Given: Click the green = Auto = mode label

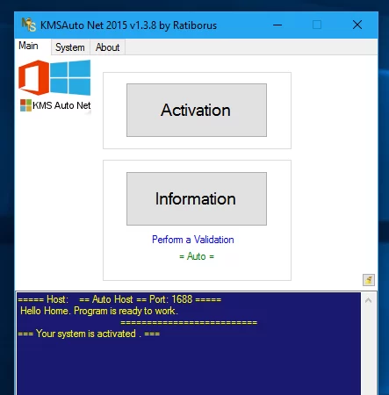Looking at the screenshot, I should 197,256.
